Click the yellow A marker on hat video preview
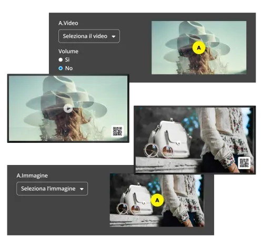Screen dimensions: 263x248 point(199,48)
